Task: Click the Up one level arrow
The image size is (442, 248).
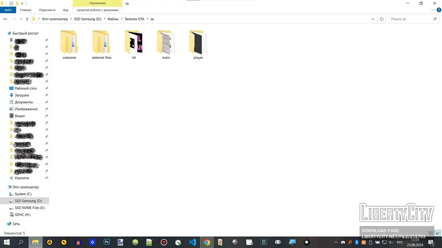Action: coord(27,19)
